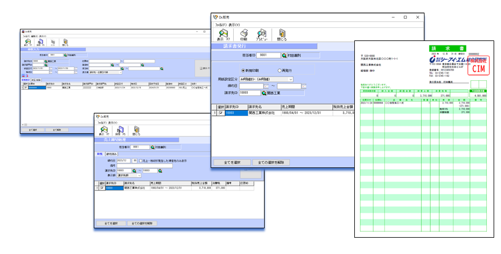Viewport: 501px width, 254px height.
Task: Select the 新規印刷 radio button
Action: pyautogui.click(x=250, y=70)
